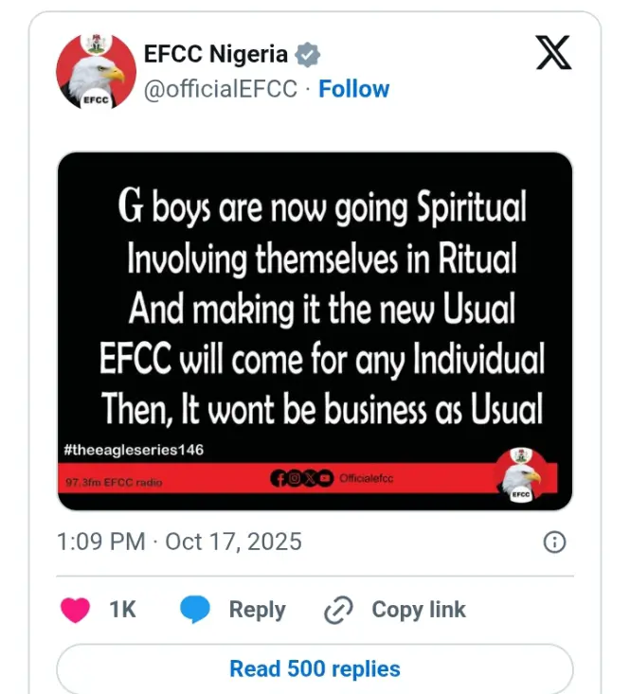Click the Facebook icon in the image's red banner

click(x=279, y=479)
